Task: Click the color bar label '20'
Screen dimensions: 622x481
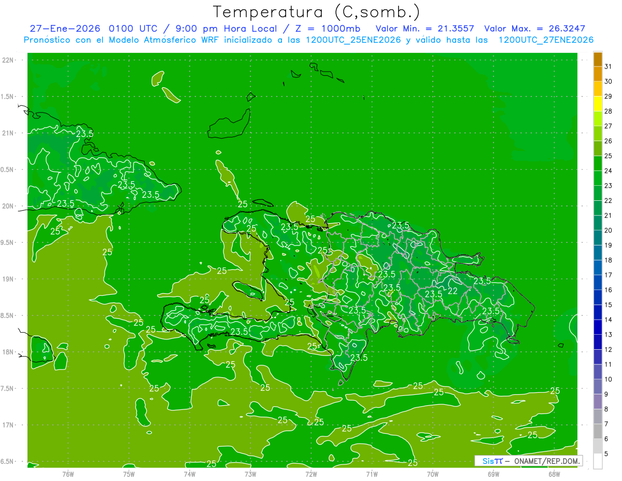Action: (609, 230)
